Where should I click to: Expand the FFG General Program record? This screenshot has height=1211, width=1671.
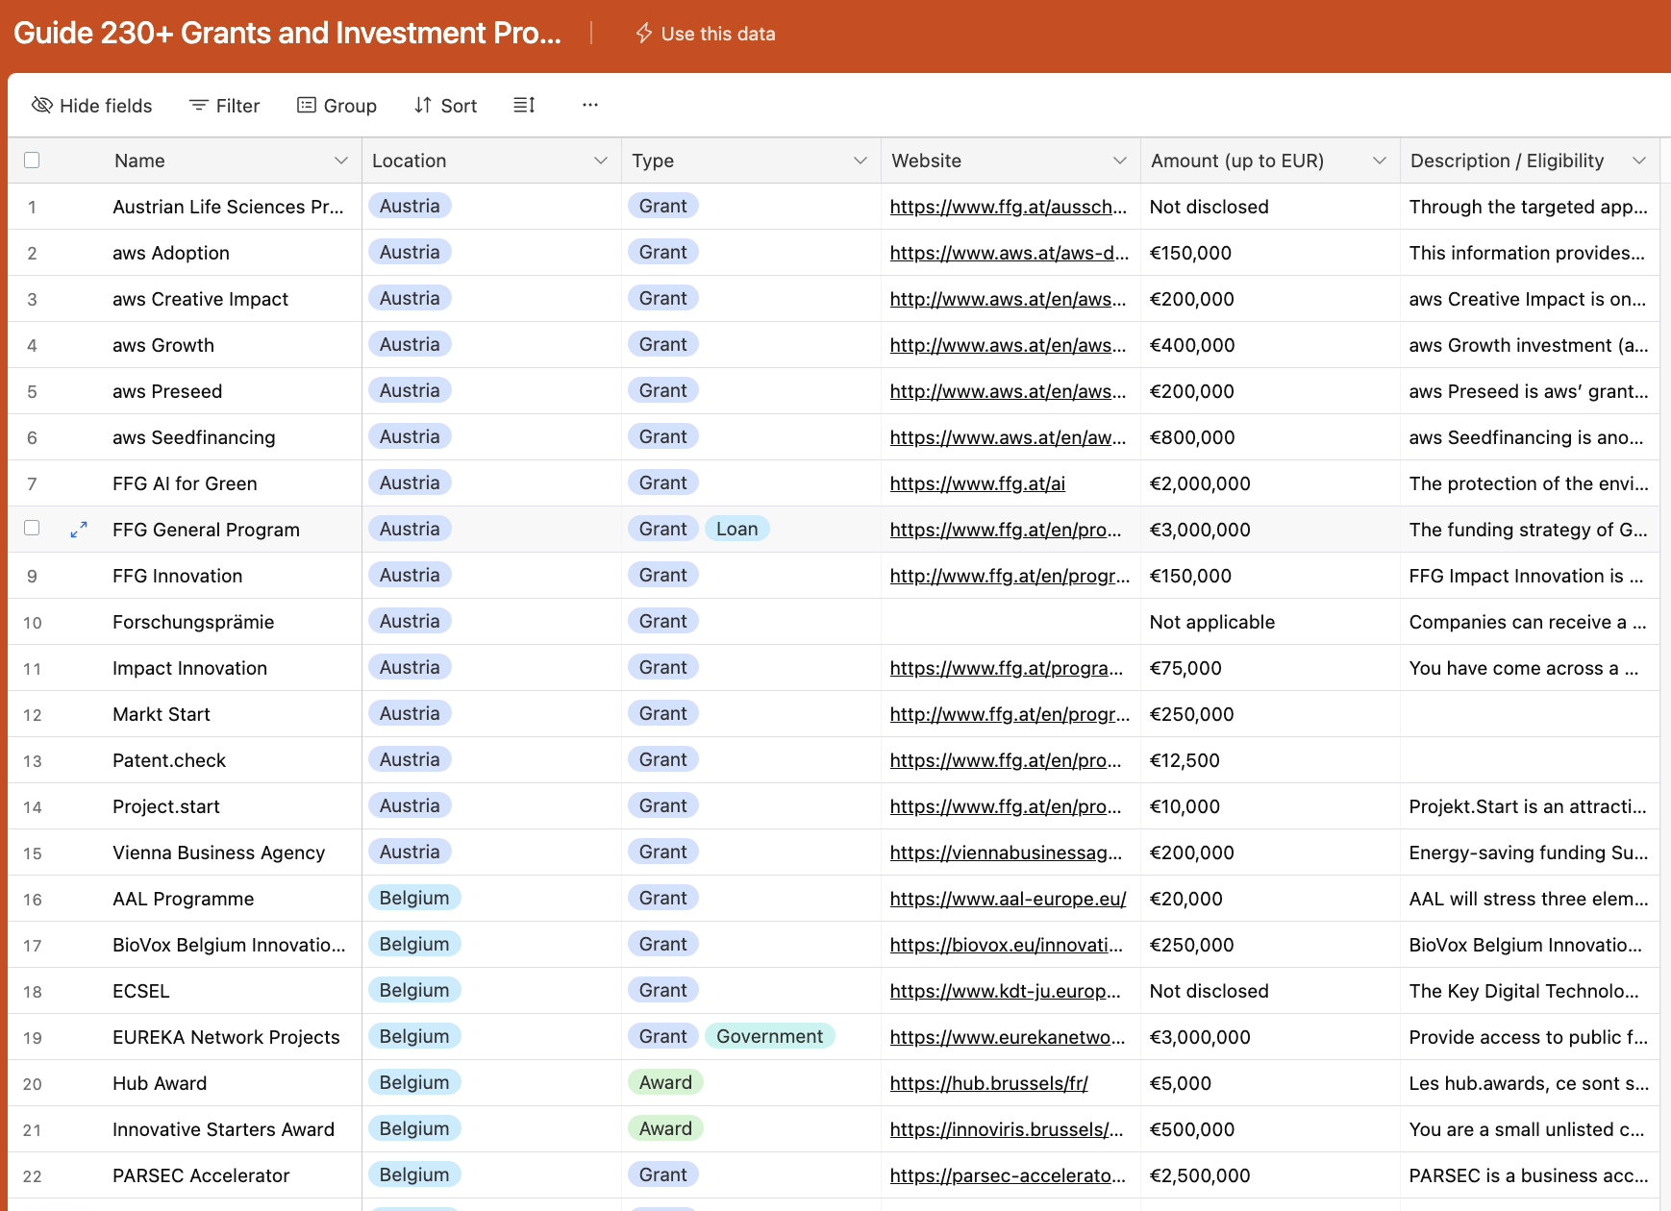(x=79, y=530)
